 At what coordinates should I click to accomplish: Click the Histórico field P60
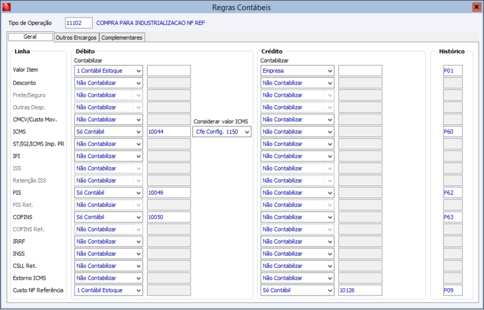(453, 132)
